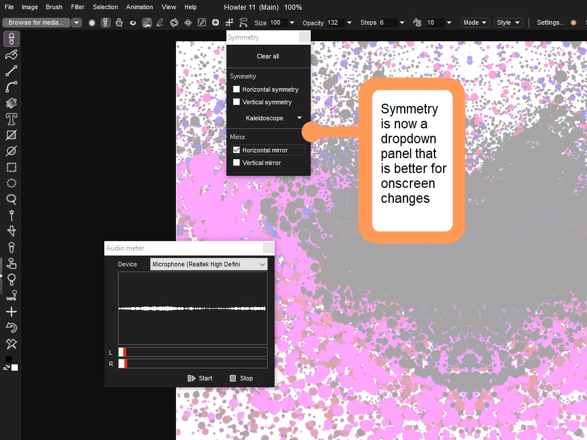Click the white background color swatch
Viewport: 587px width, 440px height.
15,367
